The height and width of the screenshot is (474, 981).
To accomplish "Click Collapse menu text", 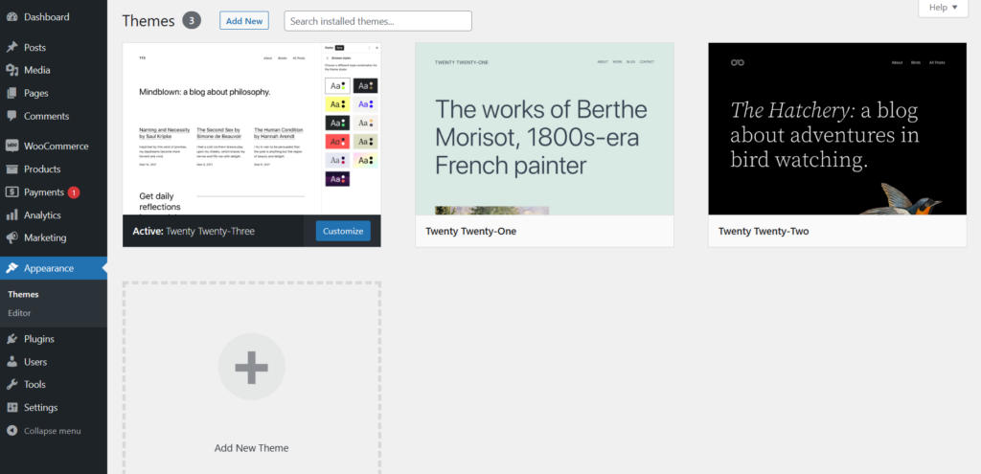I will pos(53,431).
